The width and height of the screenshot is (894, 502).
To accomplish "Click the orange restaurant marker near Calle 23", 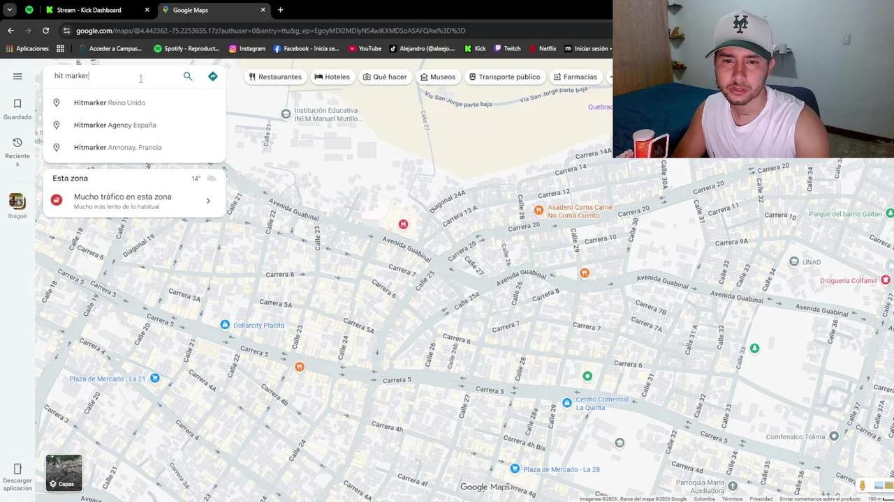I will (300, 367).
